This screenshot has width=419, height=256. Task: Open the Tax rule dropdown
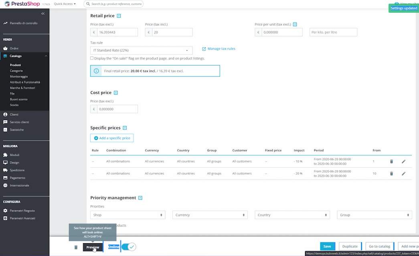(x=141, y=50)
